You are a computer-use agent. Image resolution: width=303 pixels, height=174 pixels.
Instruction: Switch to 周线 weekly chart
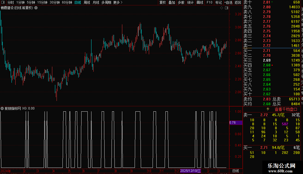pos(87,2)
